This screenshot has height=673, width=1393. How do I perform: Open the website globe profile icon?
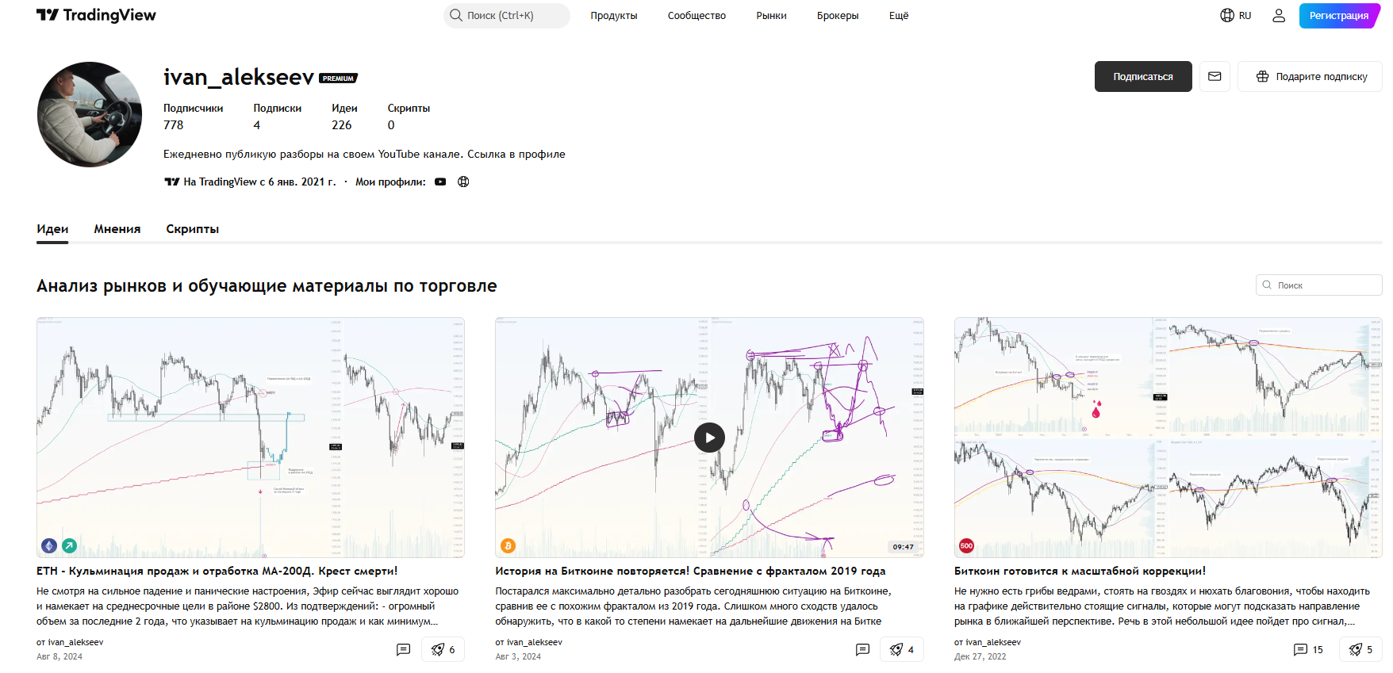point(463,182)
